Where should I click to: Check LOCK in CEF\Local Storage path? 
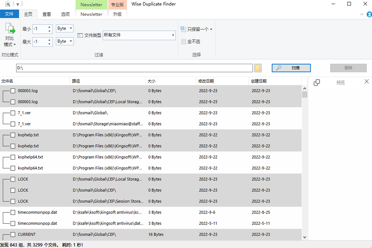(x=13, y=179)
